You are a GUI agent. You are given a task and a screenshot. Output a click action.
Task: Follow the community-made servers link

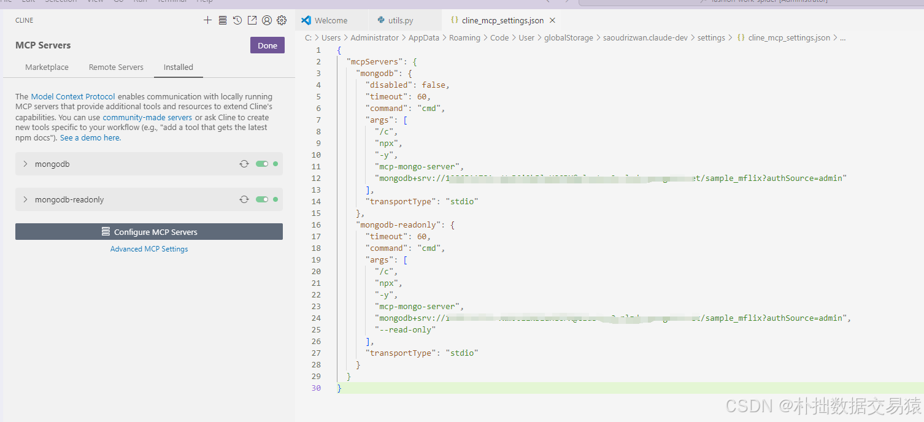click(147, 117)
